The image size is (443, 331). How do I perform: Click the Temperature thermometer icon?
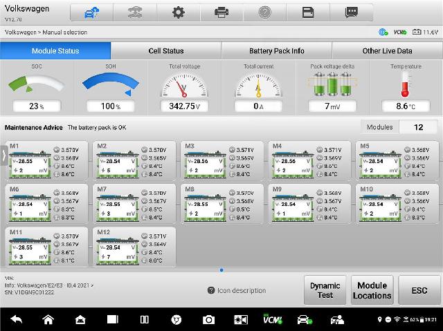pos(405,84)
